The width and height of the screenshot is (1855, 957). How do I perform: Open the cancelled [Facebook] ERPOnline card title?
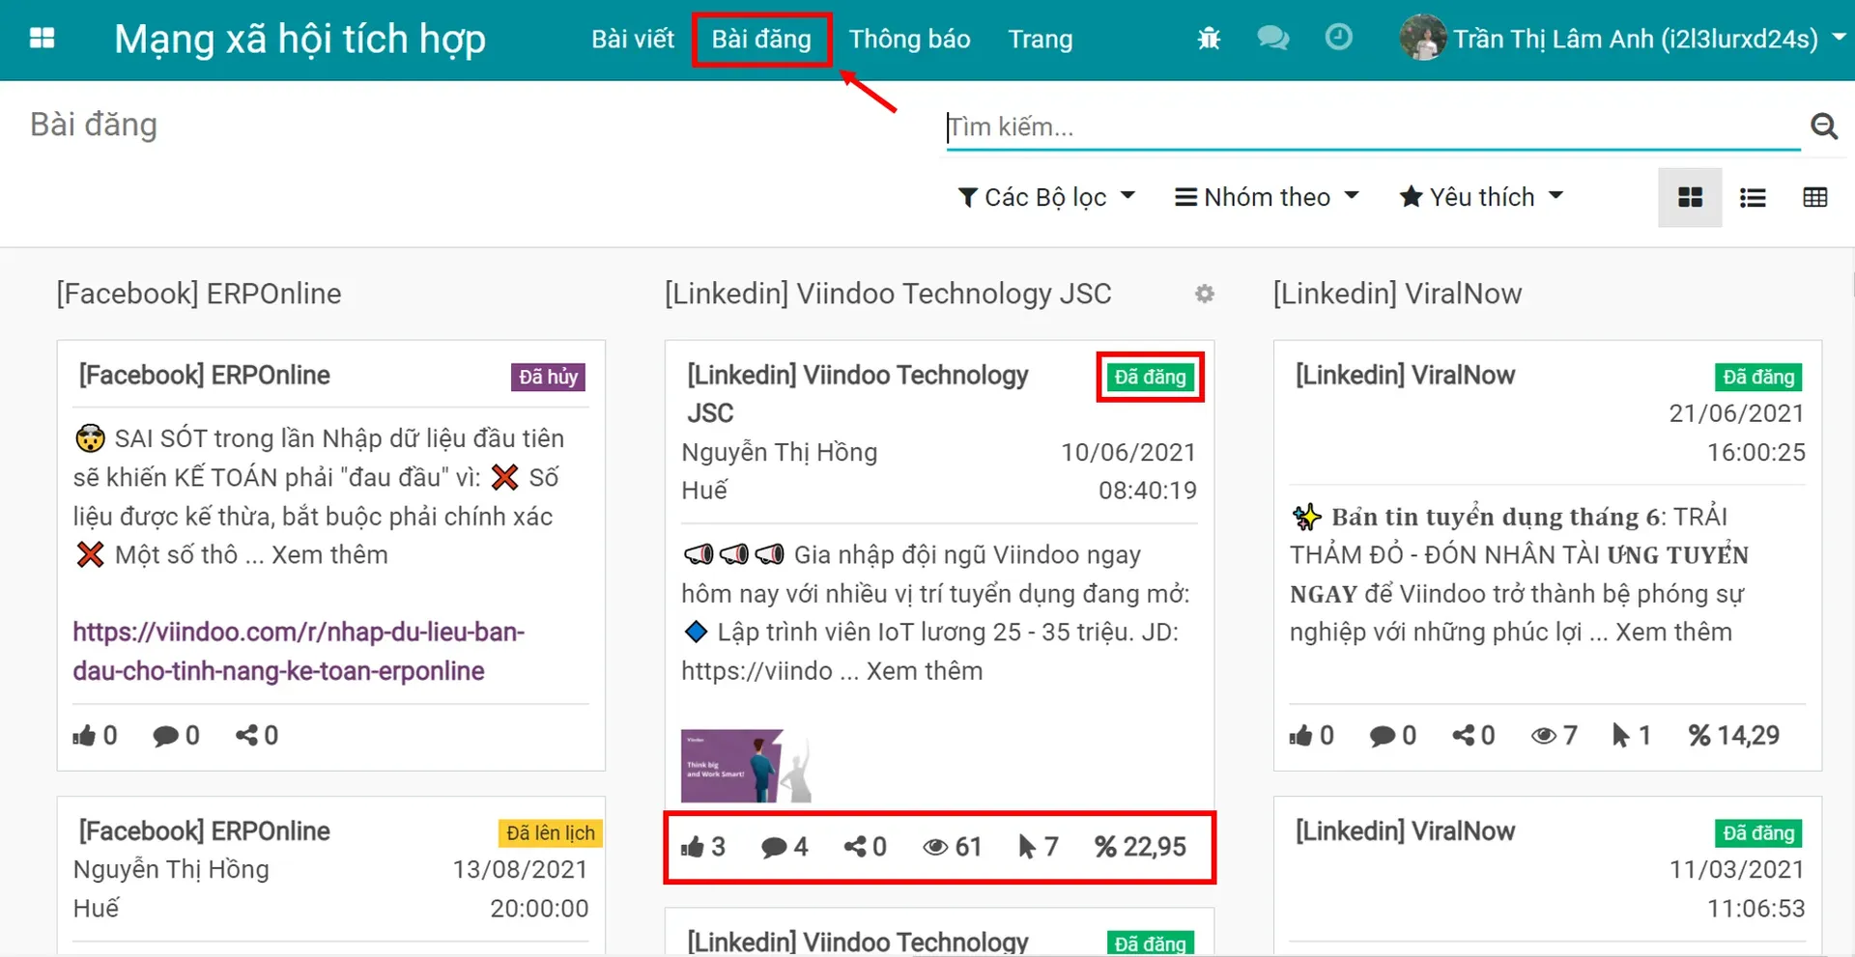204,376
